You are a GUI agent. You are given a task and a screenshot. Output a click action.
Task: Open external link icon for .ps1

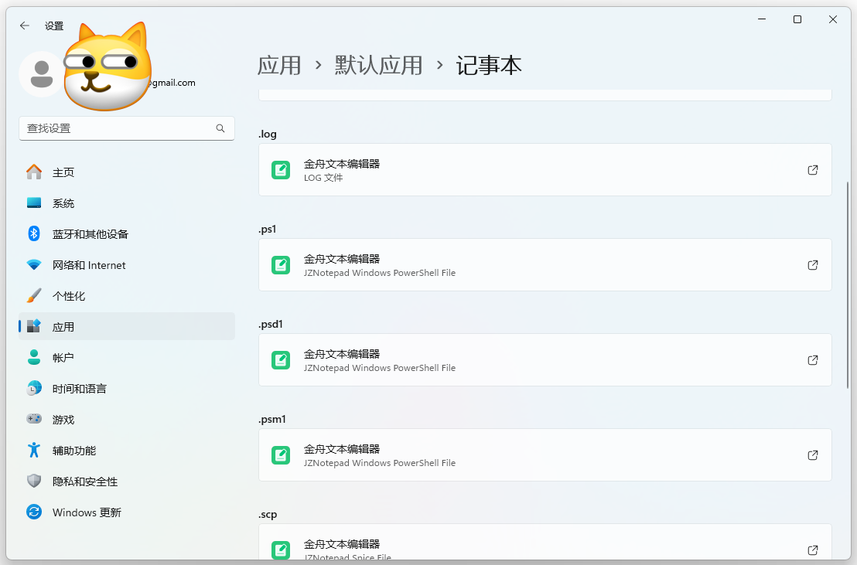pyautogui.click(x=813, y=265)
